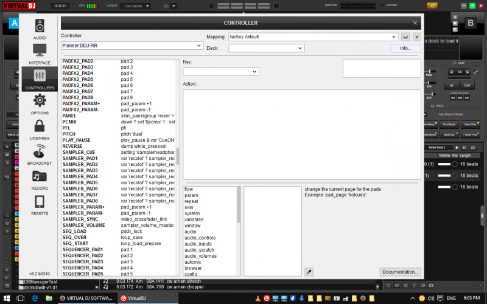
Task: Click the First Beat pad on deck B
Action: click(x=449, y=125)
